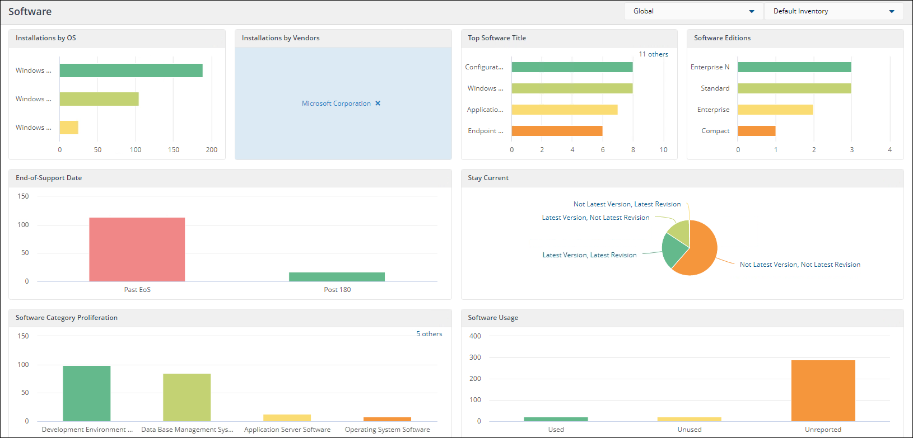Click the yellow Unused usage bar
The width and height of the screenshot is (913, 438).
point(689,419)
